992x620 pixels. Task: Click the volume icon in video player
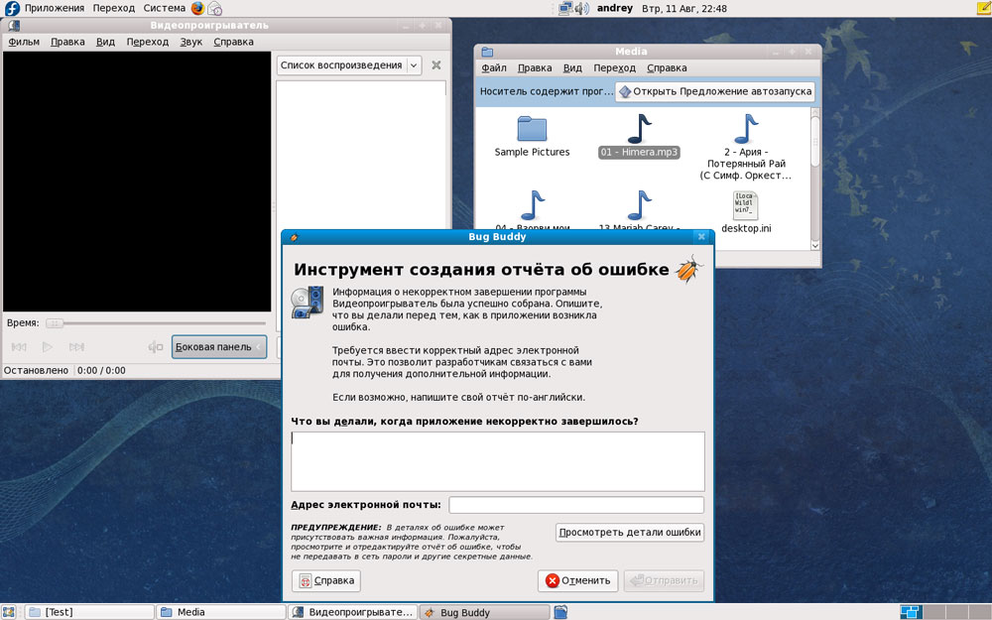click(155, 346)
